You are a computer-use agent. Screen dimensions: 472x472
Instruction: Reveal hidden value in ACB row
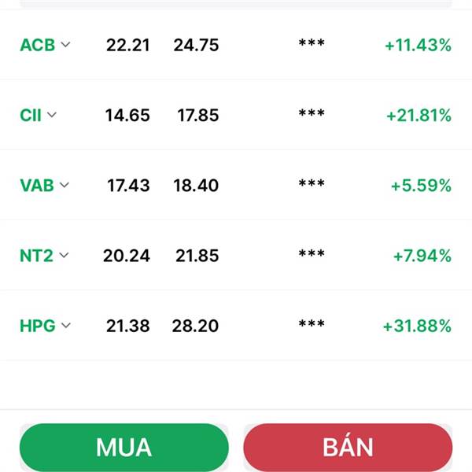[x=312, y=42]
